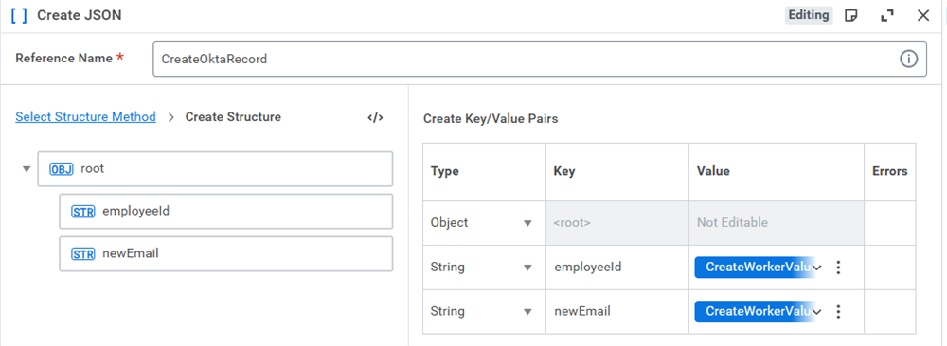
Task: Click the Reference Name label
Action: click(x=64, y=59)
